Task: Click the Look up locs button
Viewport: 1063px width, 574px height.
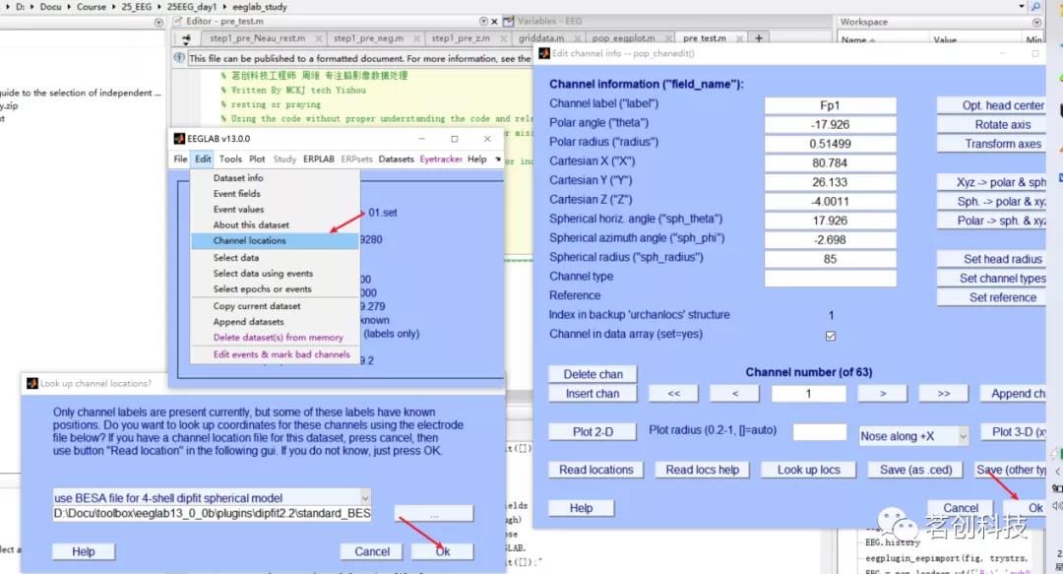Action: click(808, 470)
